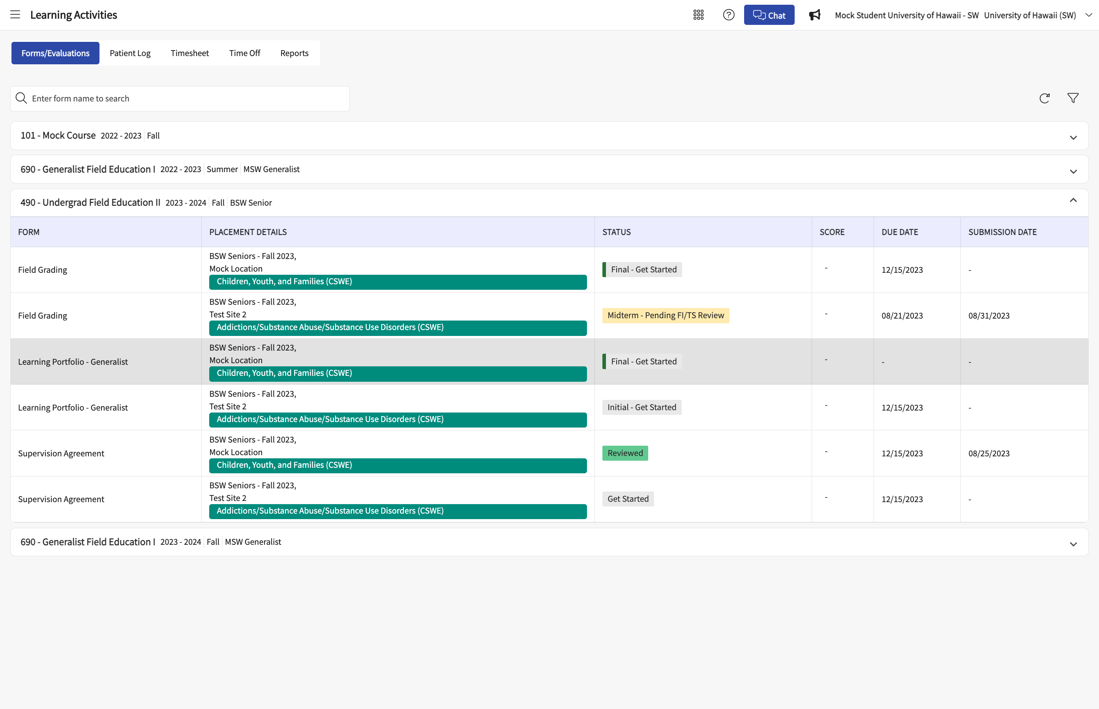Open the Timesheet tab

[190, 53]
